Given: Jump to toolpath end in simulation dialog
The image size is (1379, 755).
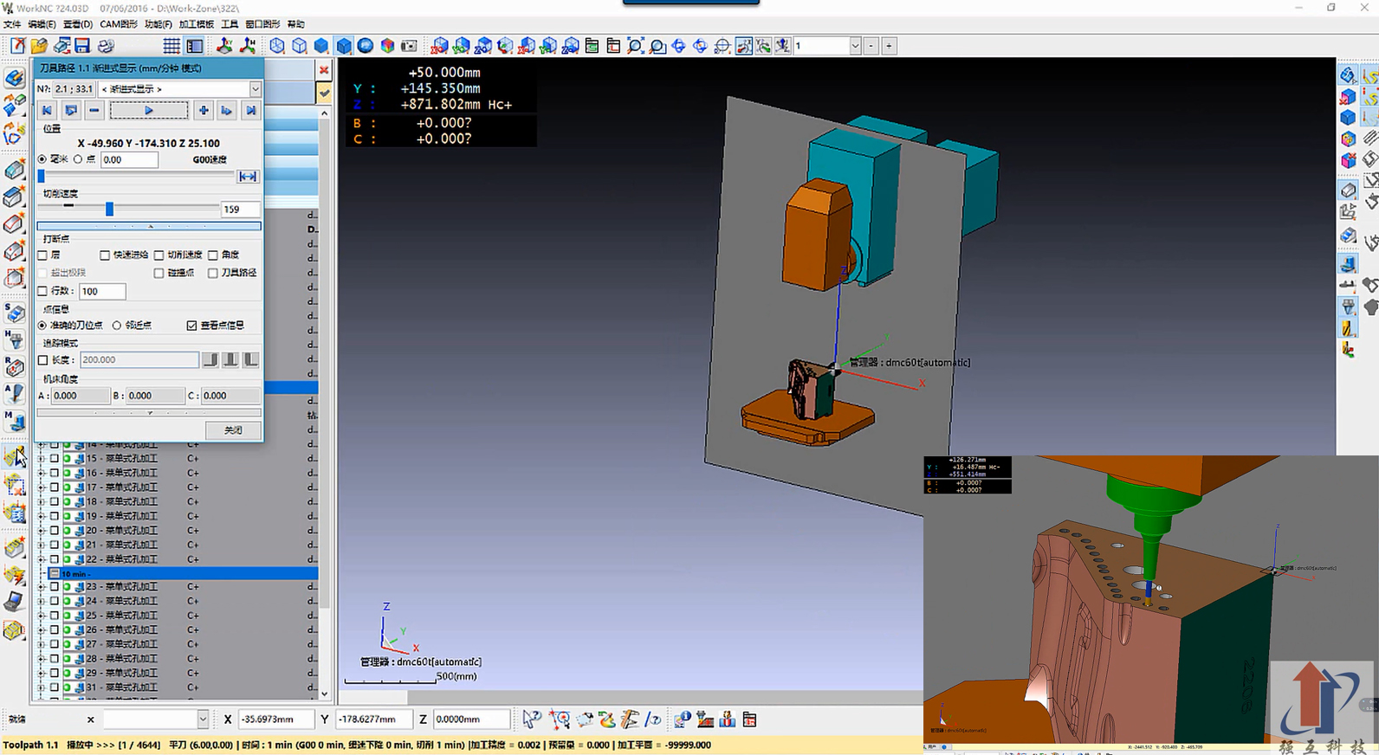Looking at the screenshot, I should [250, 110].
